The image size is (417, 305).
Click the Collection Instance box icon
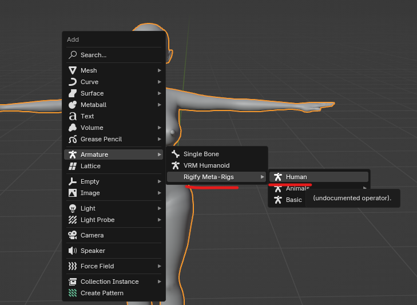(x=73, y=282)
